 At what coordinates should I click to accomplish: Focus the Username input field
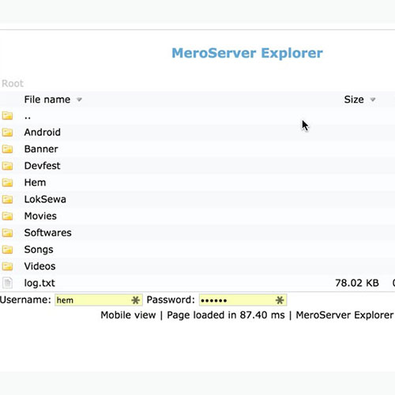click(99, 300)
